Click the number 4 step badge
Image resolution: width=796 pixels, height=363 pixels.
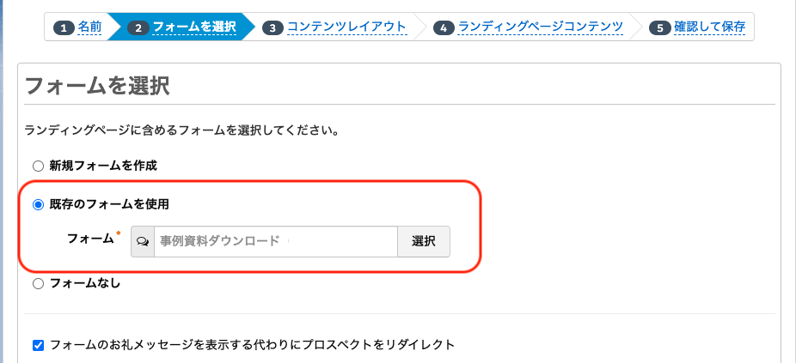coord(444,27)
